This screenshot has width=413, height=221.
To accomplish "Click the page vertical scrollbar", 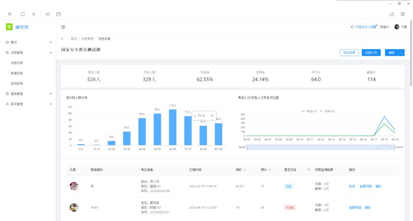I will [x=411, y=53].
